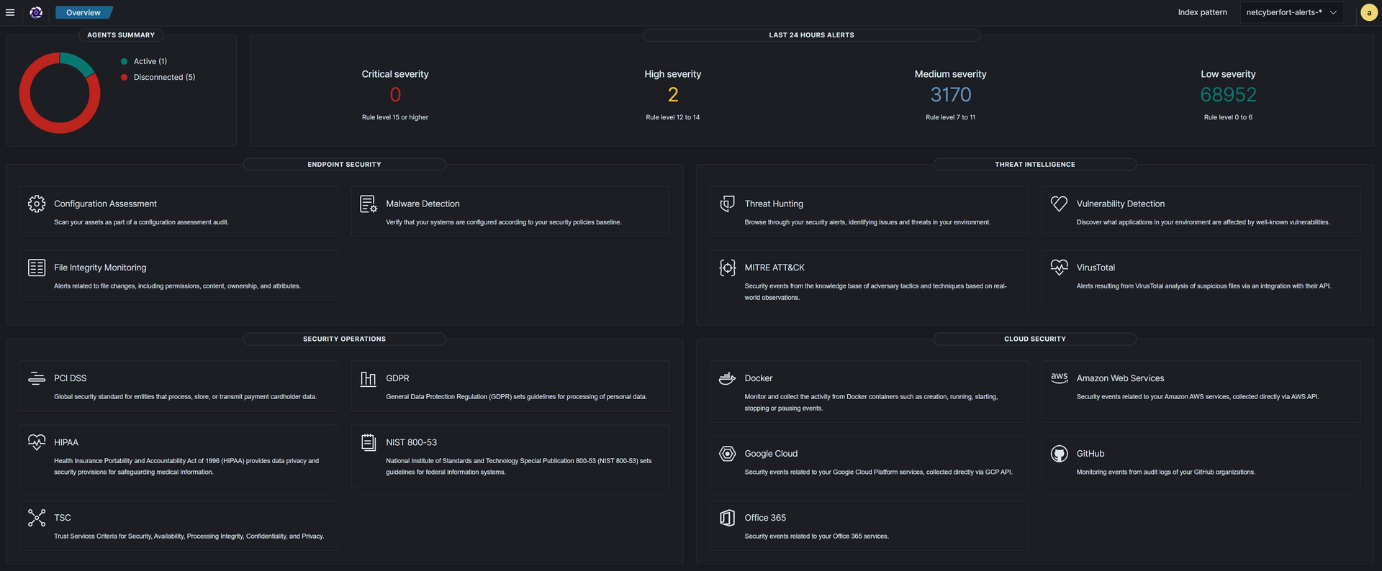
Task: Open the Vulnerability Detection card
Action: [x=1120, y=204]
